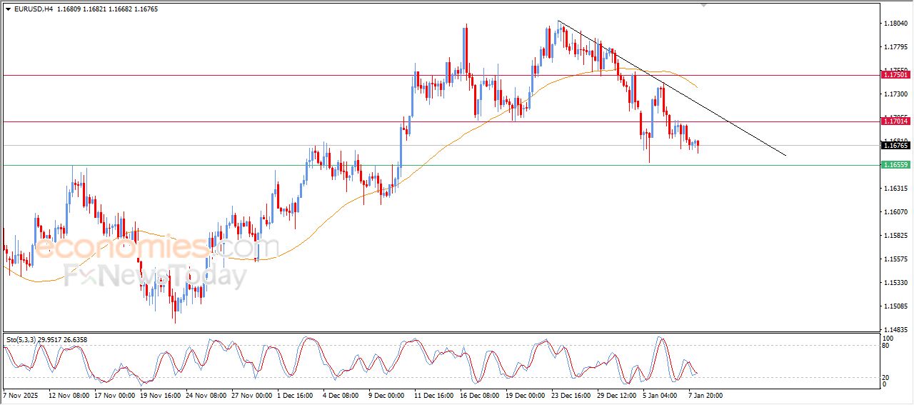Click the FxNewsToday watermark text
The width and height of the screenshot is (914, 405).
(x=156, y=276)
